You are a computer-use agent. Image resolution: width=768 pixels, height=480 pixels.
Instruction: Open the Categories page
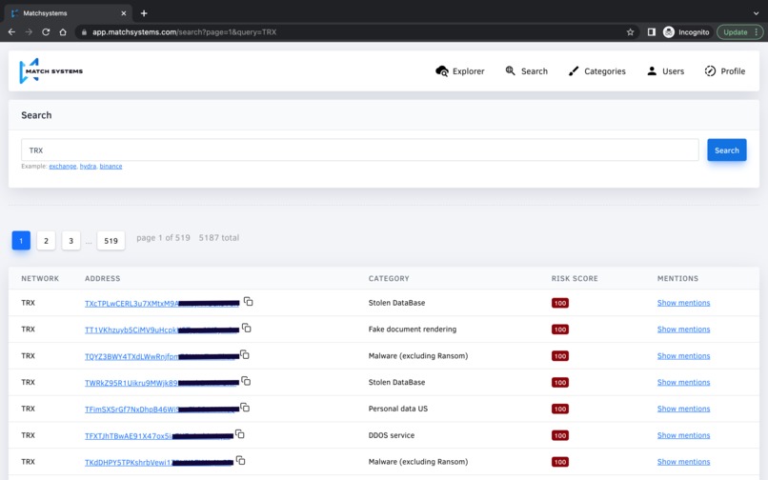point(597,71)
